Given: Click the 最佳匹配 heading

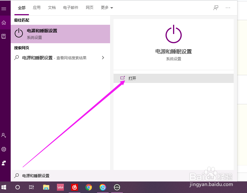Looking at the screenshot, I should pos(22,20).
